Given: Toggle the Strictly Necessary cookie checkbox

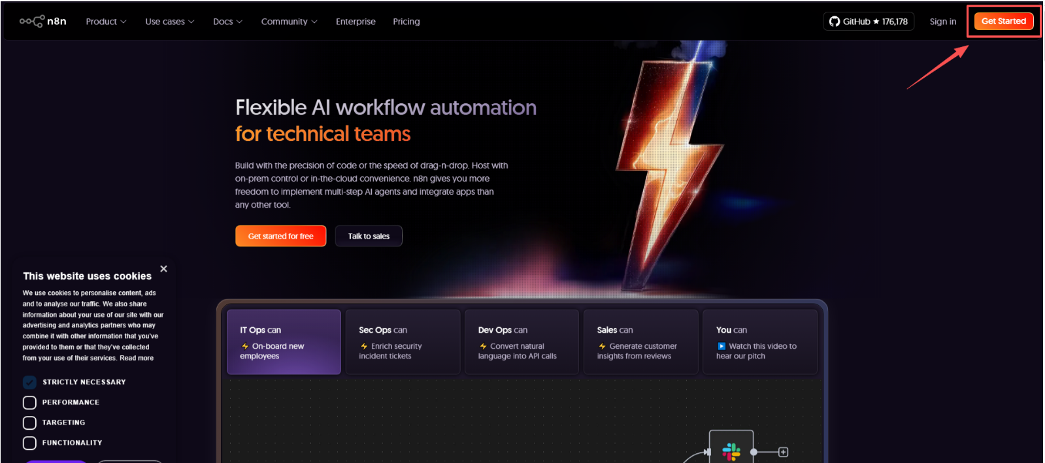Looking at the screenshot, I should click(29, 382).
